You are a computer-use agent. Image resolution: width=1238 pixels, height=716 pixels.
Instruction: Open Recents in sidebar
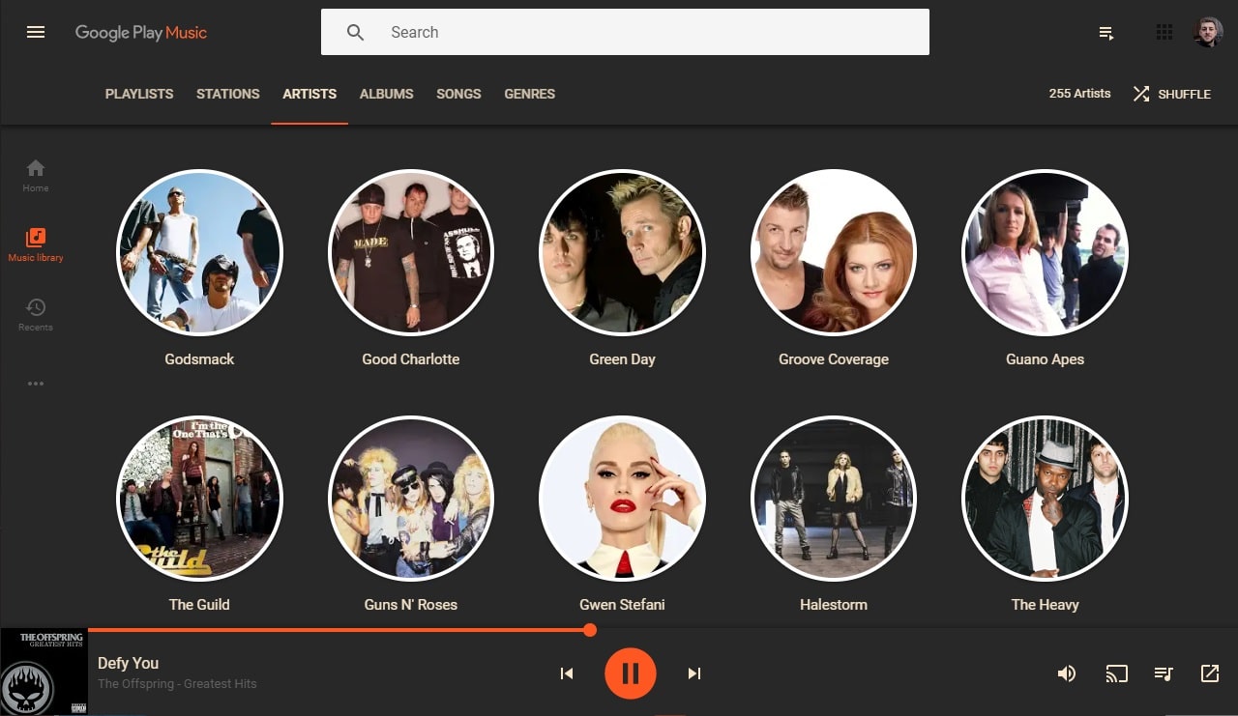pyautogui.click(x=36, y=314)
